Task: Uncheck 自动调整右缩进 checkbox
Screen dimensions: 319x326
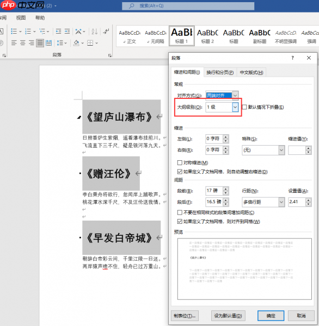Action: 180,172
